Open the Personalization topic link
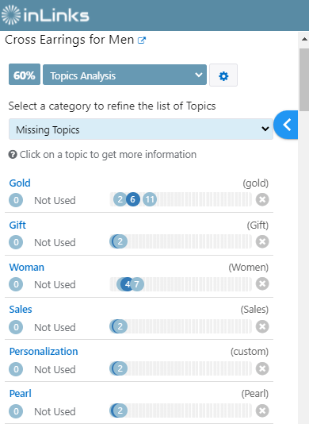309x424 pixels. 44,352
